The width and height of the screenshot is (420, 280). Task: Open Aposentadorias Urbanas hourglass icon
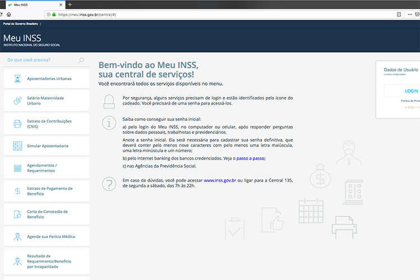tap(17, 78)
